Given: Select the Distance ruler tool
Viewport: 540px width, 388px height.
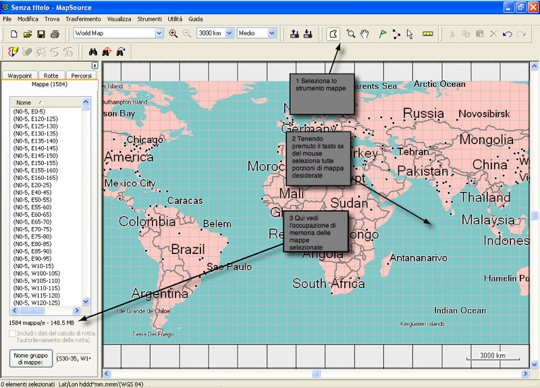Looking at the screenshot, I should [x=428, y=34].
